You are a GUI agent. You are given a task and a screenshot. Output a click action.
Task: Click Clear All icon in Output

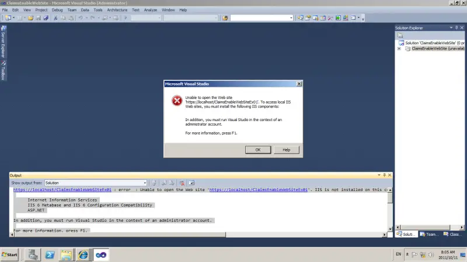pyautogui.click(x=182, y=183)
